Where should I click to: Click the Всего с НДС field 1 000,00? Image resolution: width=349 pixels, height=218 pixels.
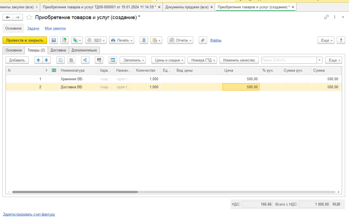[x=315, y=204]
